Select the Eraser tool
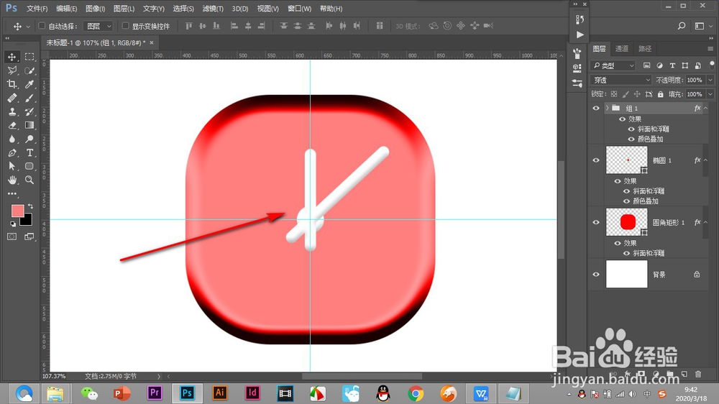Screen dimensions: 719x404 12,125
